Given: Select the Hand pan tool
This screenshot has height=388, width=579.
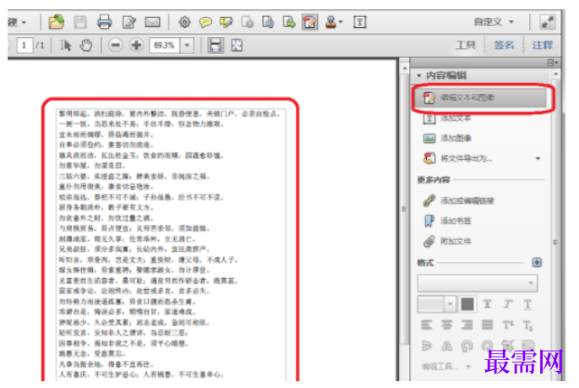Looking at the screenshot, I should pos(86,46).
